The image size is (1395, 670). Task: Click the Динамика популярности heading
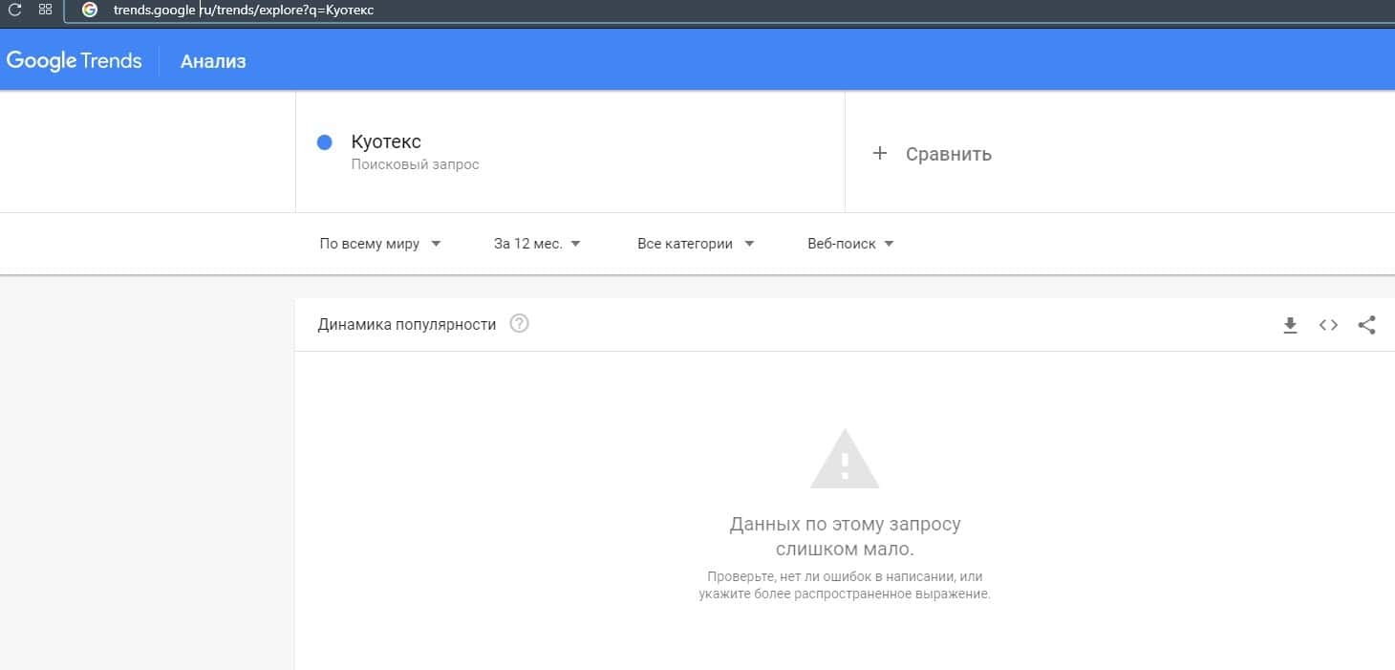point(407,325)
